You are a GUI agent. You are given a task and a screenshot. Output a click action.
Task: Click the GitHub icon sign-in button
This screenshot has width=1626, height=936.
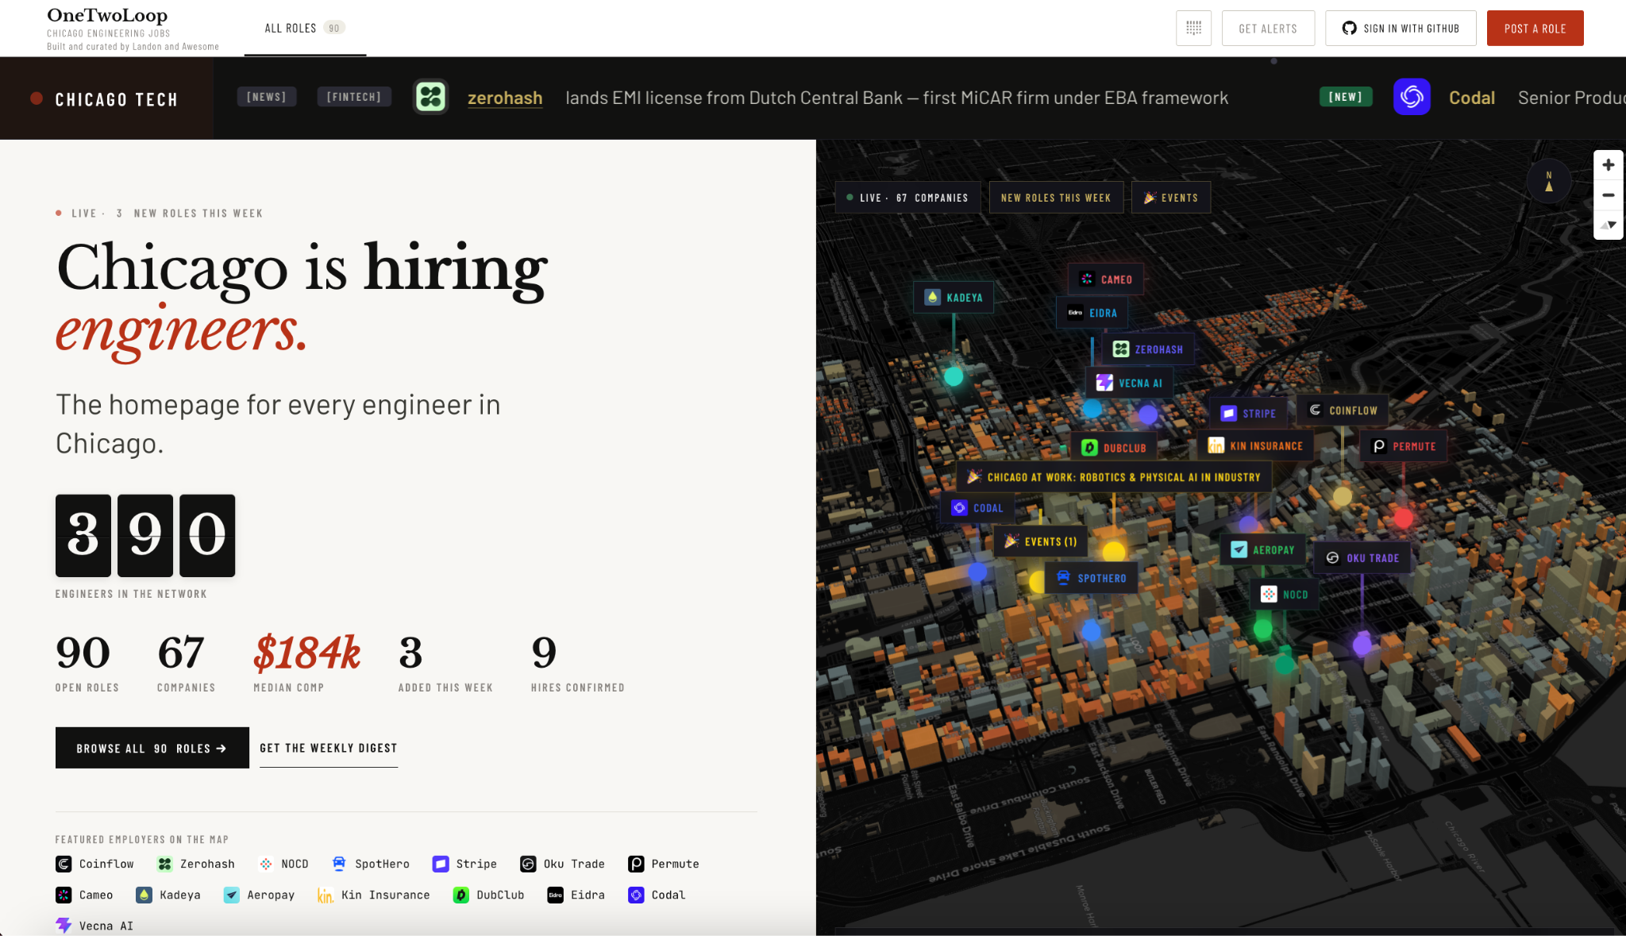tap(1401, 28)
